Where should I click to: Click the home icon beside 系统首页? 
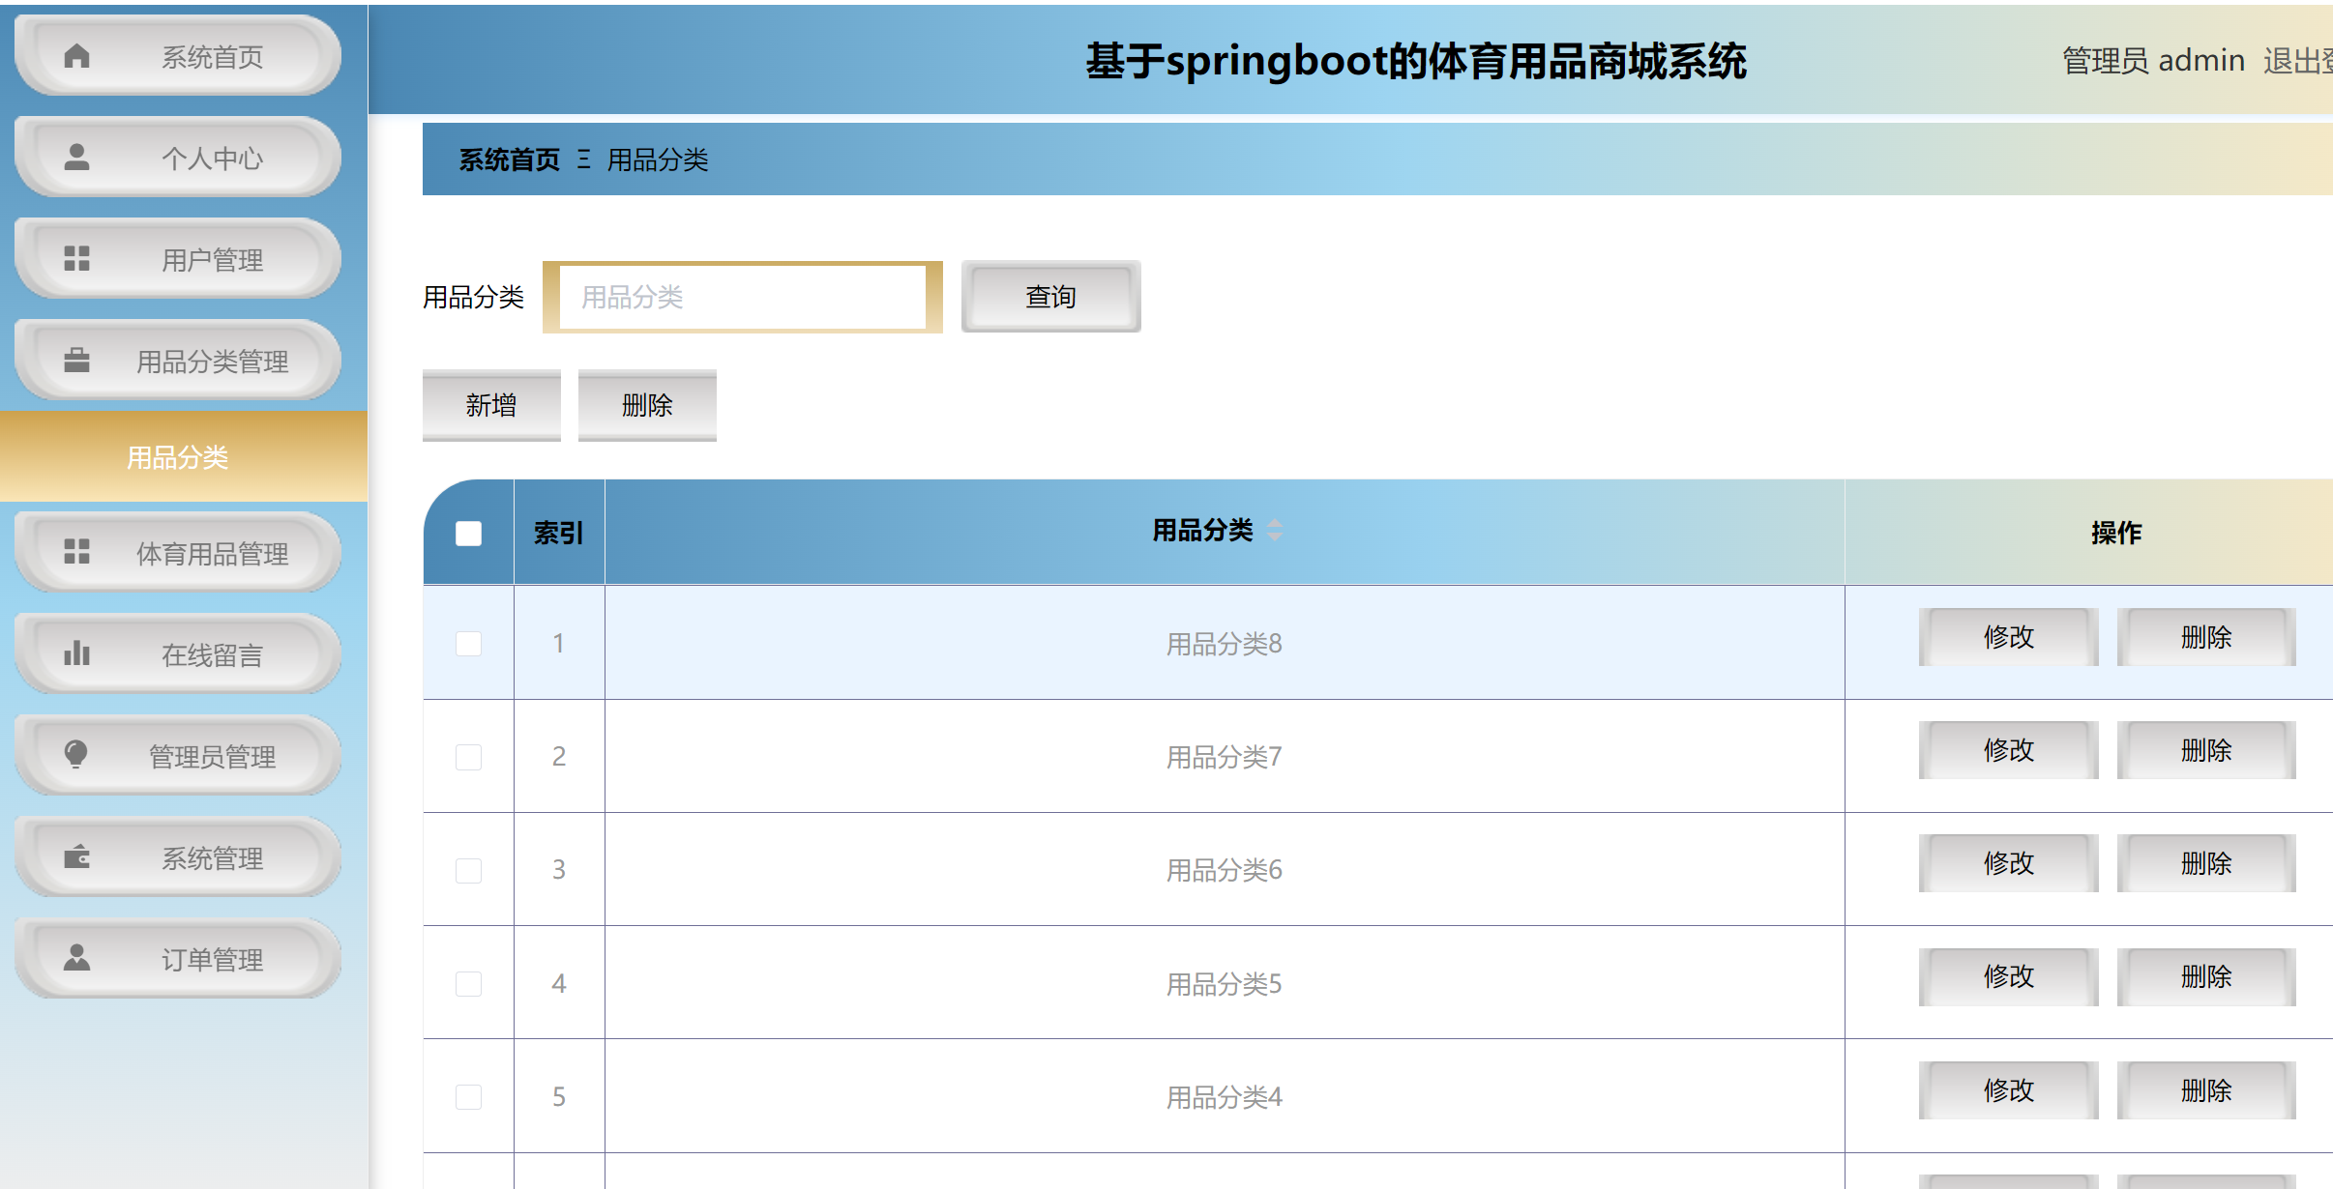76,56
